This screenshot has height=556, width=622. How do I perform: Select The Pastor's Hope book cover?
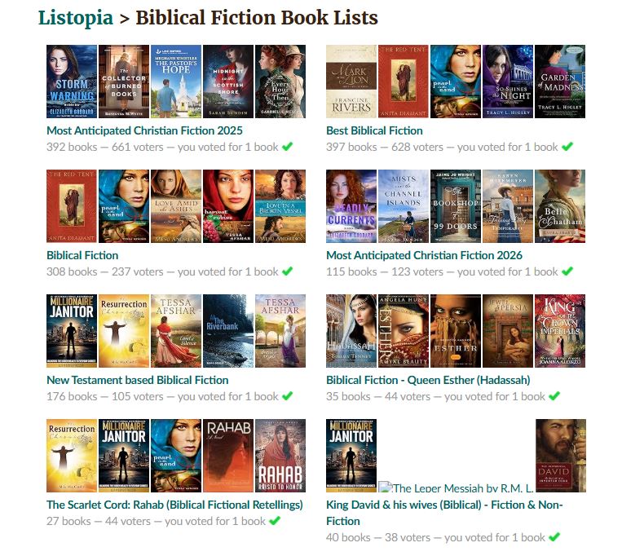click(176, 82)
